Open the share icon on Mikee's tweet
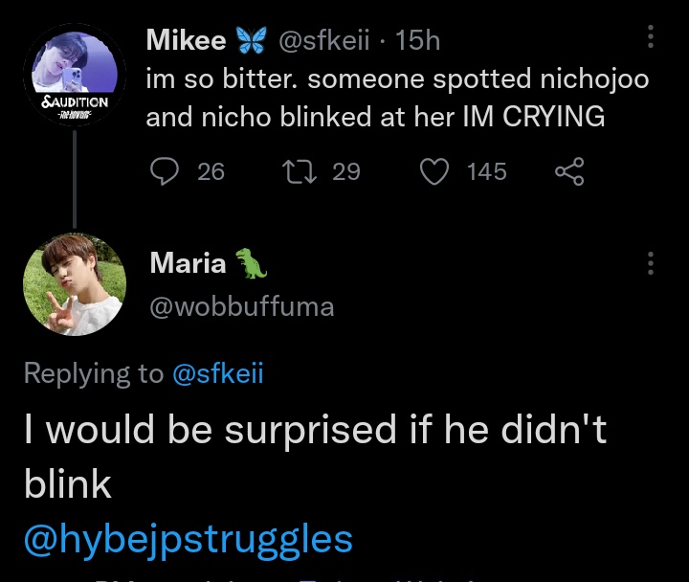The image size is (689, 582). pyautogui.click(x=569, y=171)
